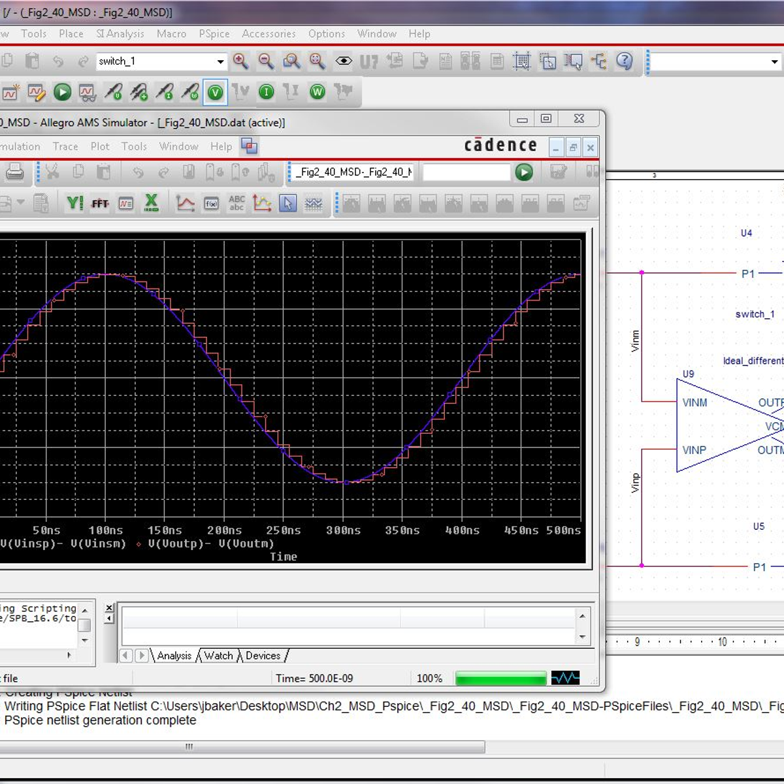Screen dimensions: 784x784
Task: Open the Trace menu in simulator
Action: pyautogui.click(x=65, y=146)
